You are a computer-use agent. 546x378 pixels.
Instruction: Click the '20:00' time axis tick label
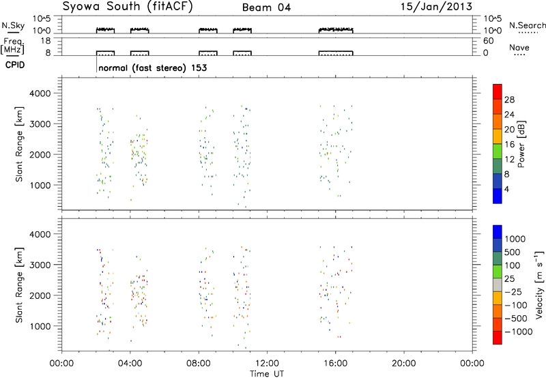(404, 364)
